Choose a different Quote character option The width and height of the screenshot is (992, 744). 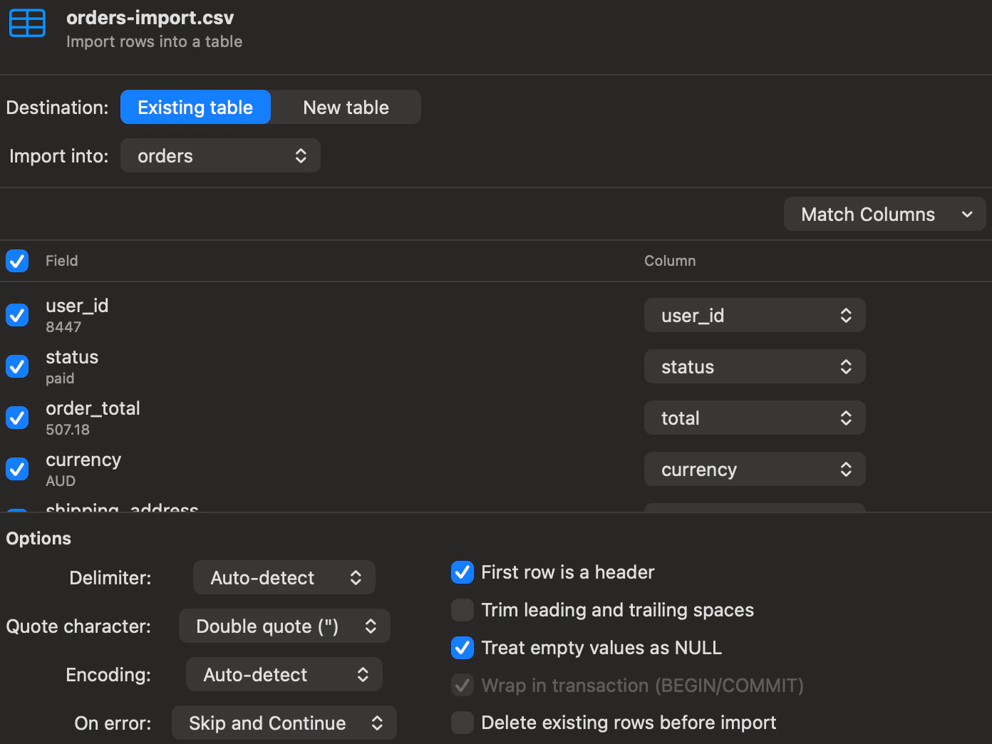284,626
